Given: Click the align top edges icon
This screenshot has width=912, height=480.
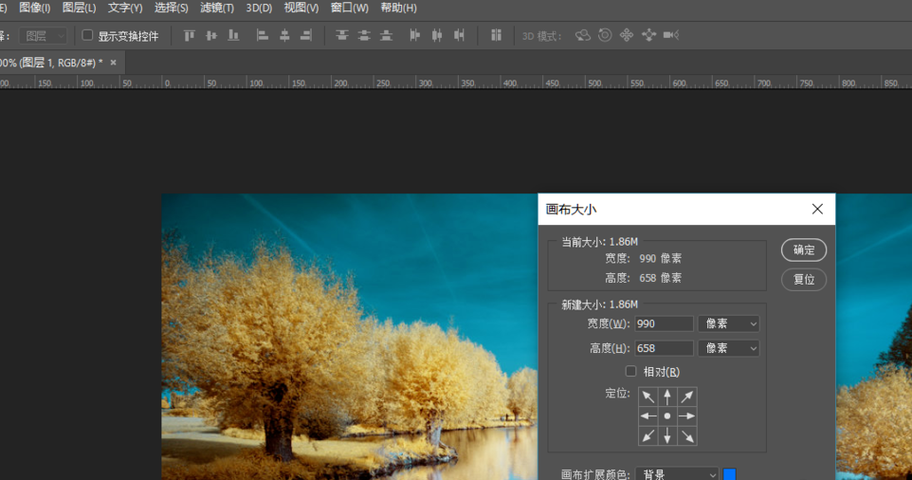Looking at the screenshot, I should tap(189, 36).
